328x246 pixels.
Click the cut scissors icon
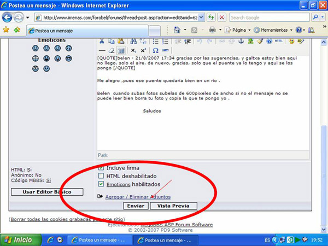(x=101, y=41)
